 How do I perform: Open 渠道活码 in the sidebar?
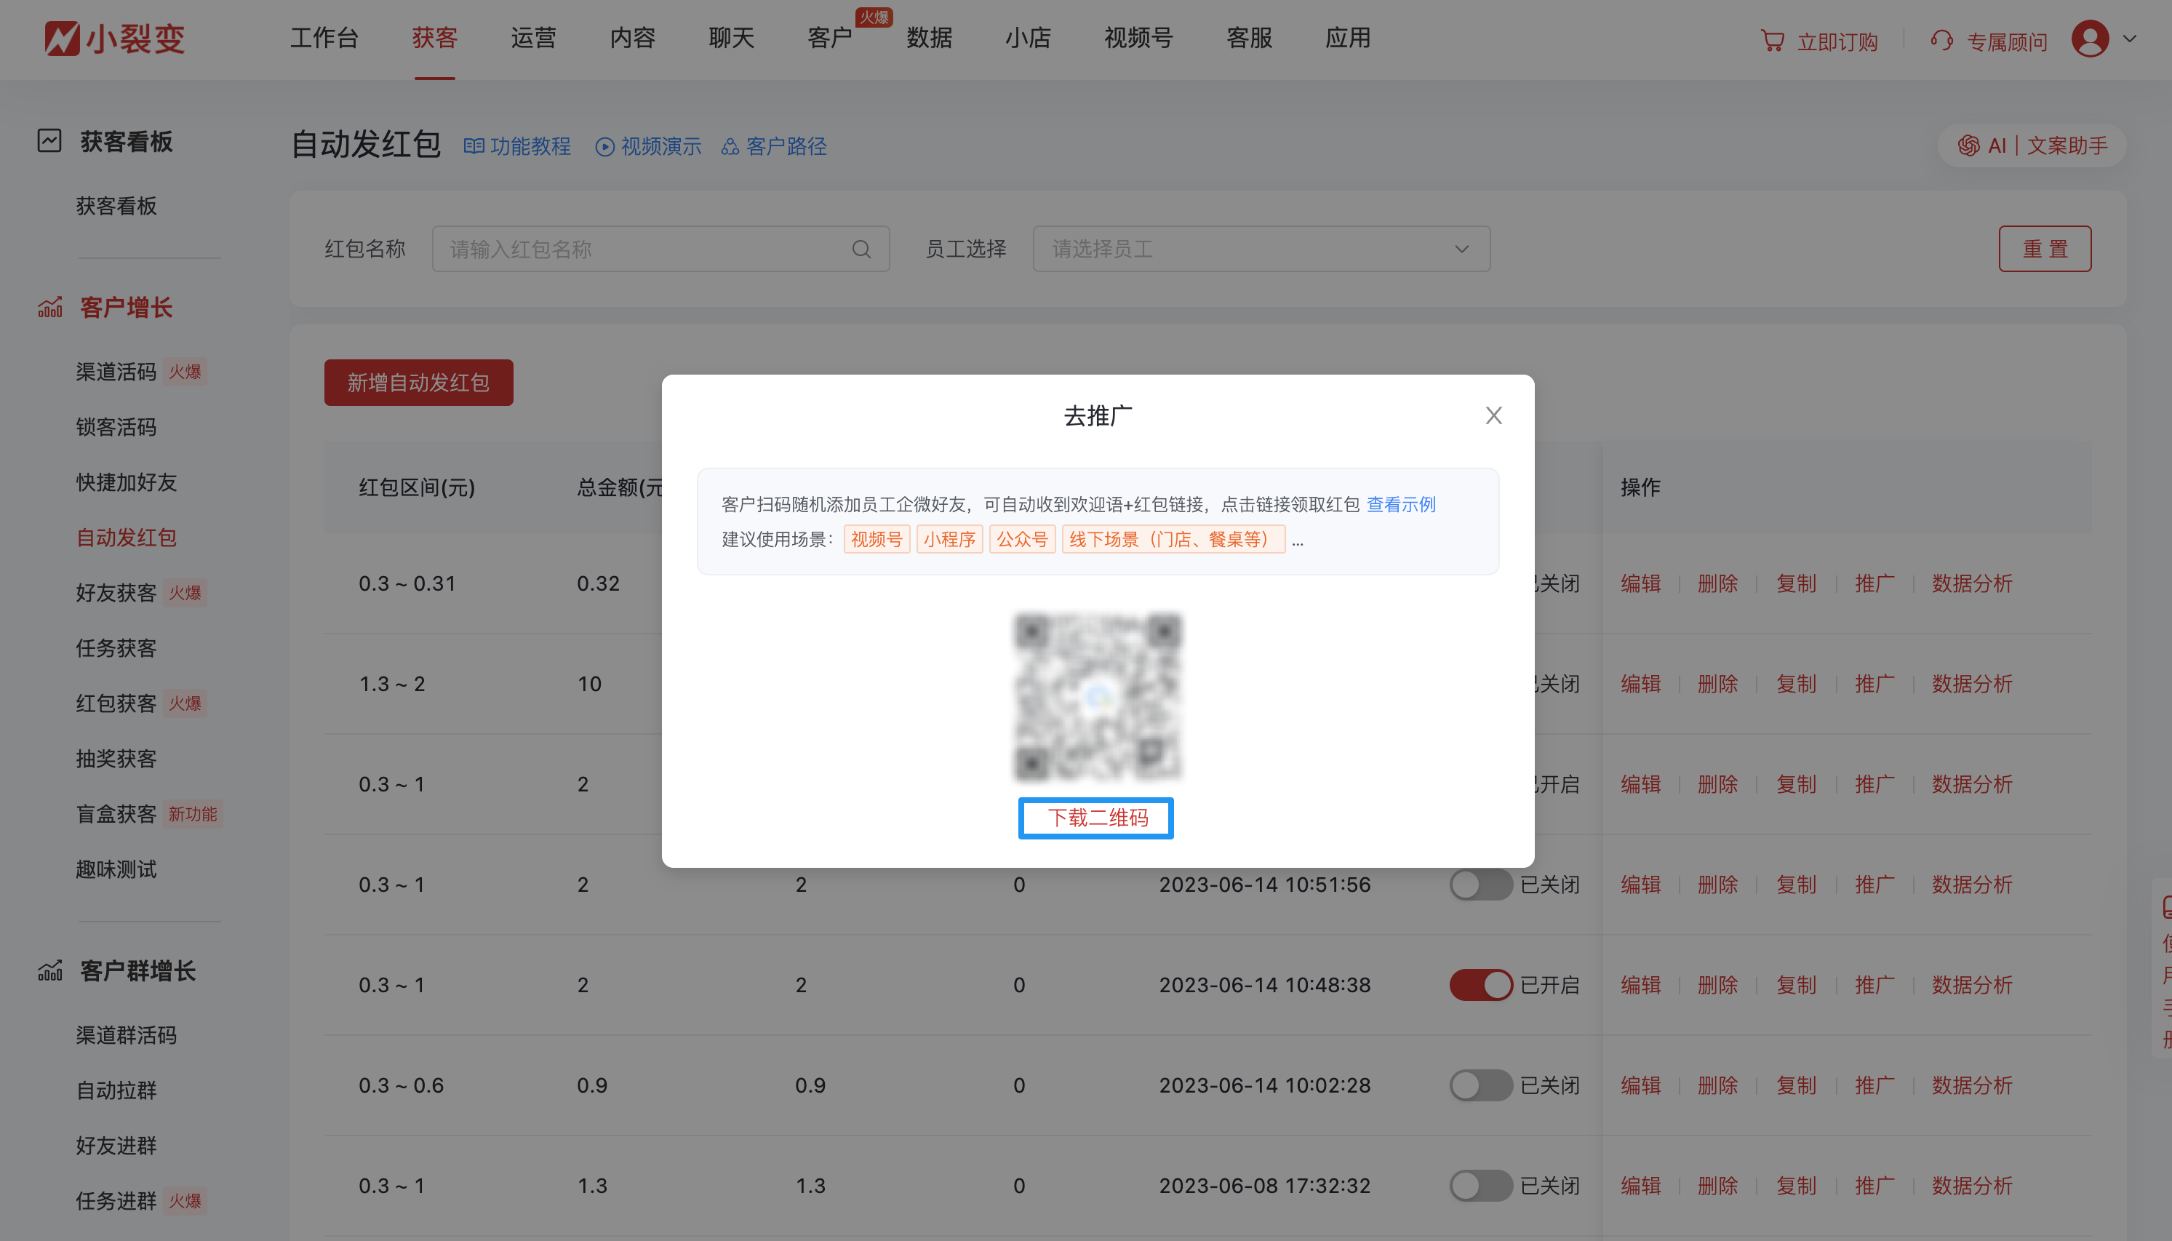(x=116, y=372)
